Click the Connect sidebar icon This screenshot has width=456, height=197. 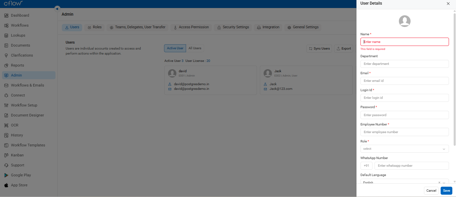pyautogui.click(x=6, y=95)
